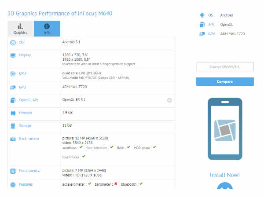
Task: Click the 7 MP front camera picture line
Action: (x=84, y=170)
